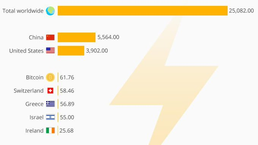Click the Total worldwide text label

[x=23, y=11]
